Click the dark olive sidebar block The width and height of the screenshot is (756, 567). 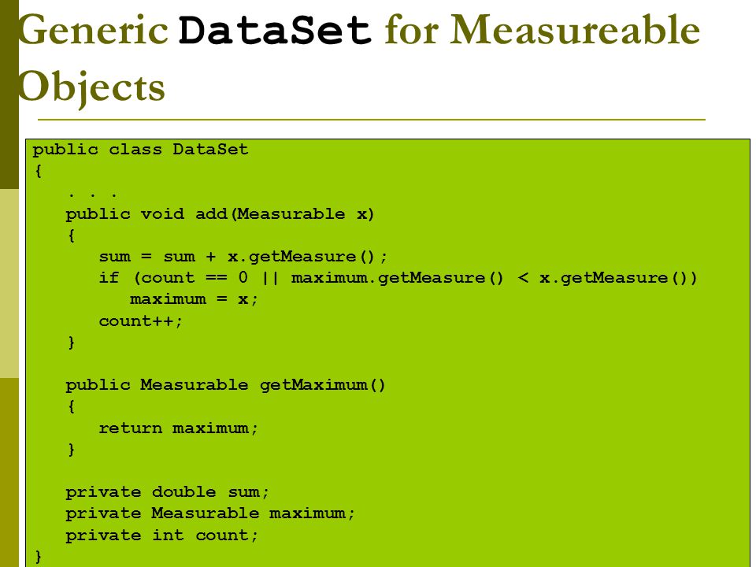pyautogui.click(x=9, y=94)
